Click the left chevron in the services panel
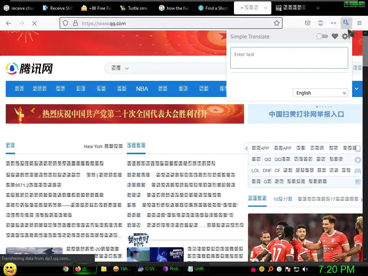The height and width of the screenshot is (276, 368). (247, 148)
